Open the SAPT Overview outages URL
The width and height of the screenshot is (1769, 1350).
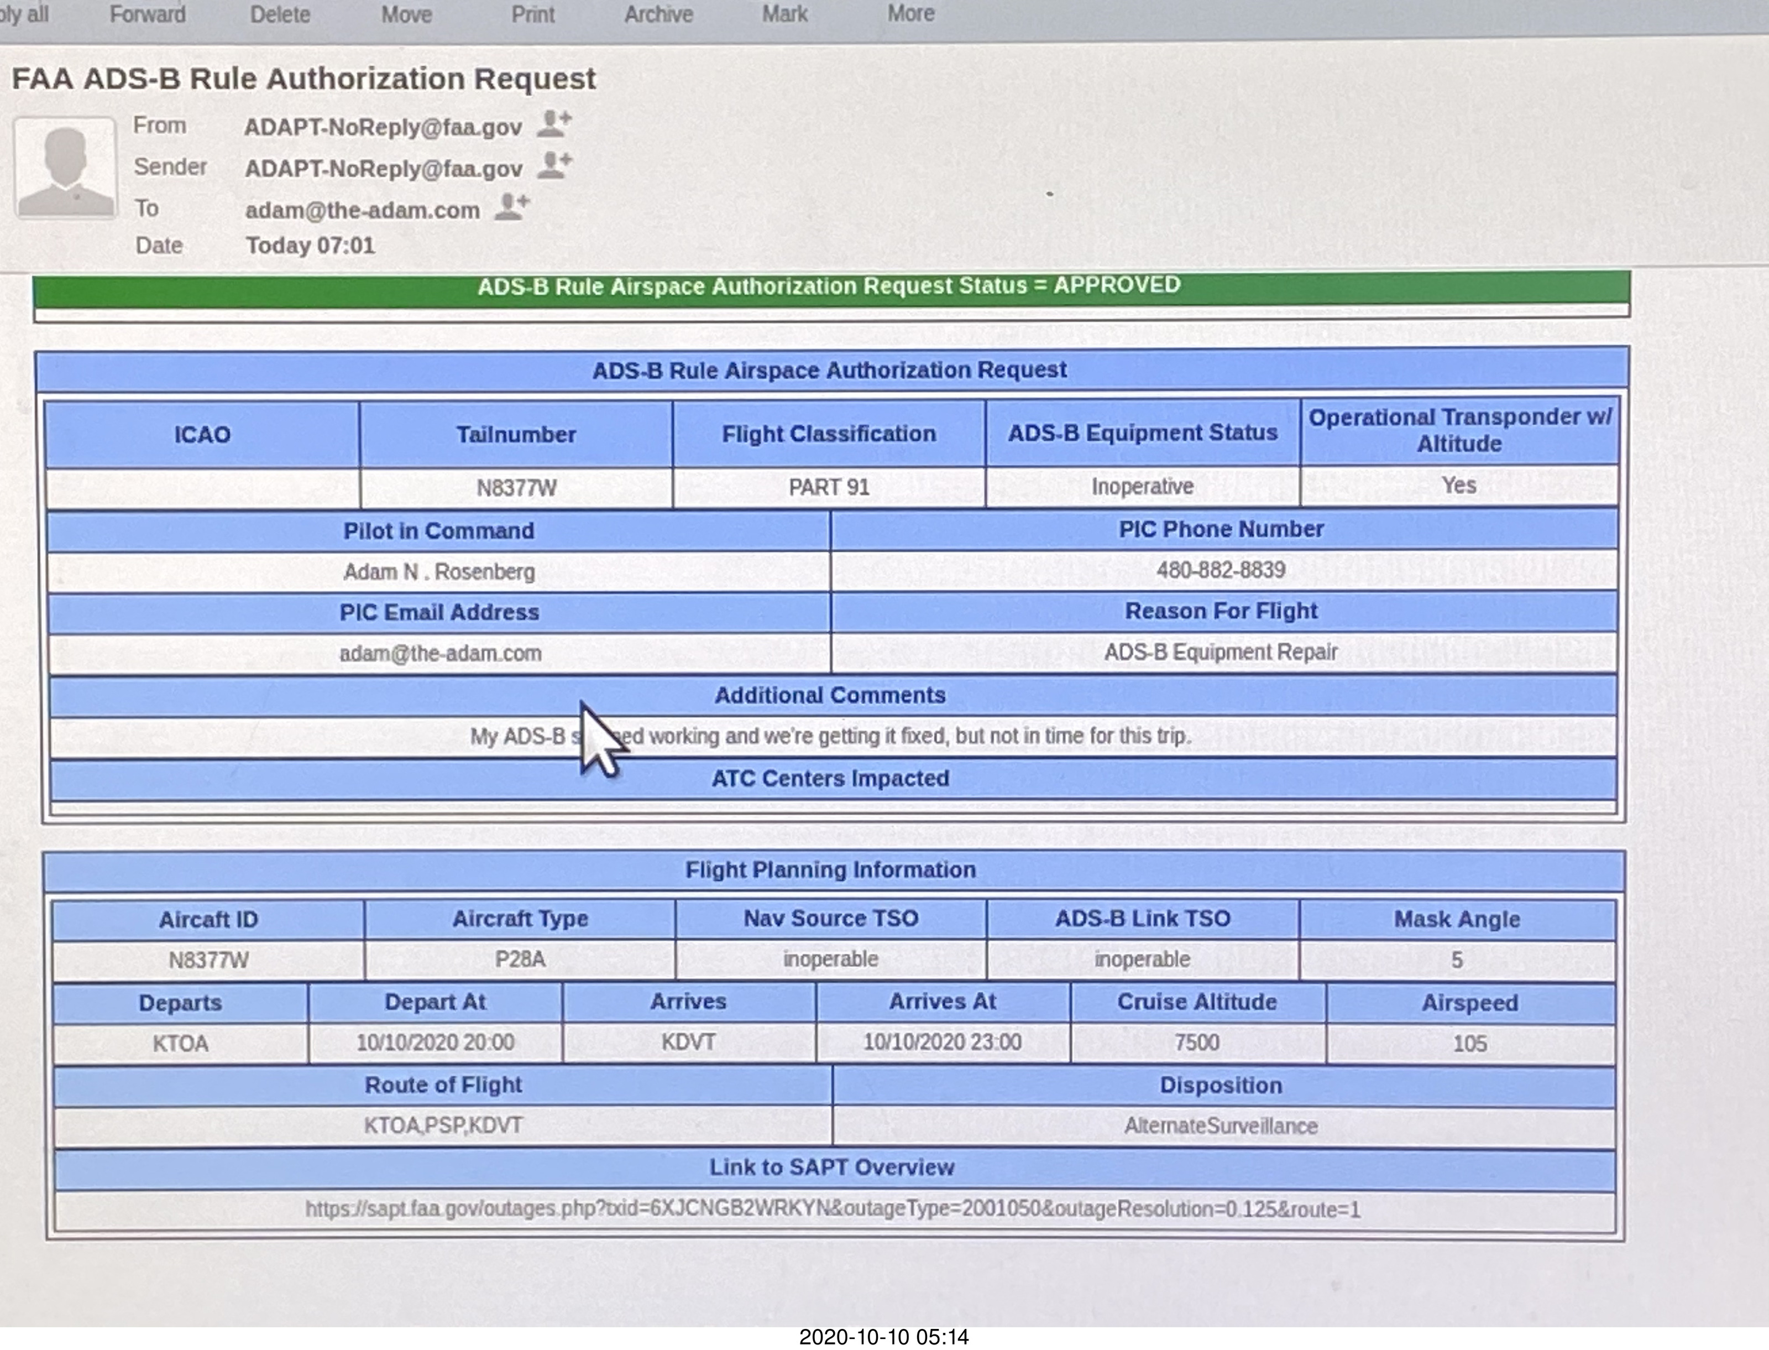(833, 1210)
